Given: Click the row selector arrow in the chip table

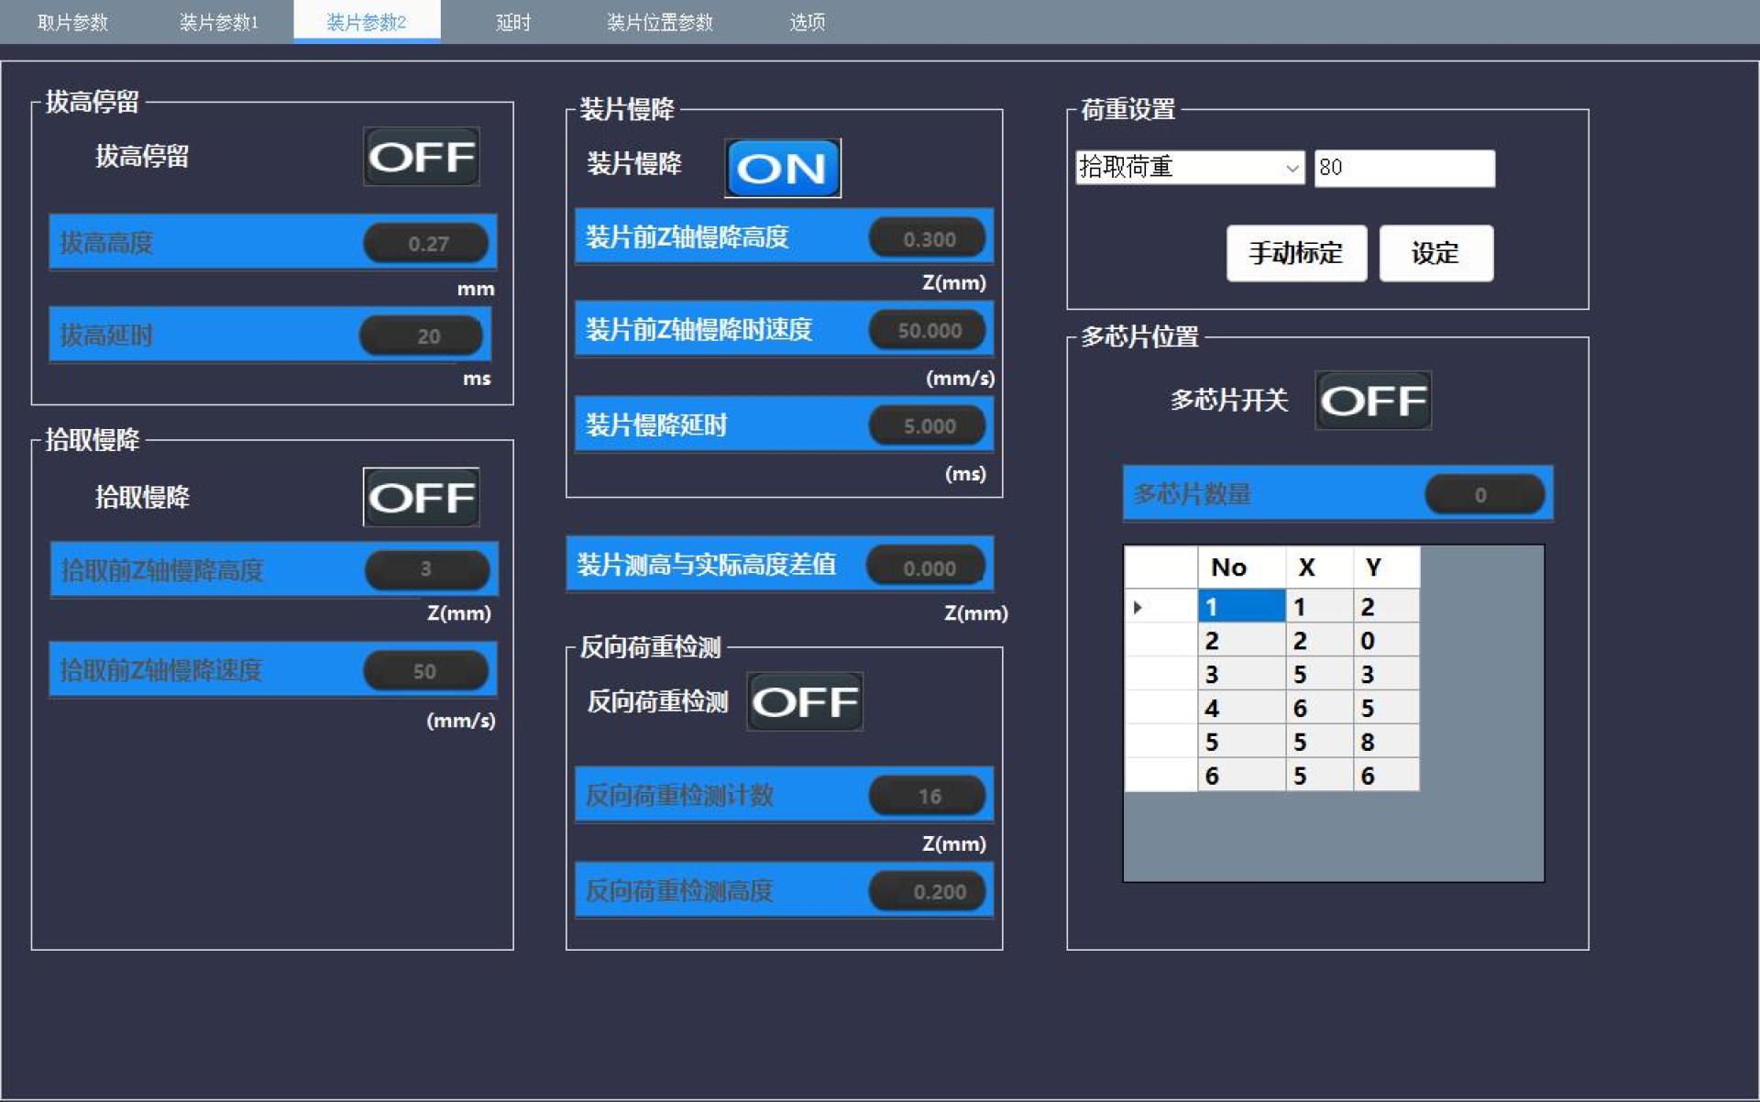Looking at the screenshot, I should 1138,607.
